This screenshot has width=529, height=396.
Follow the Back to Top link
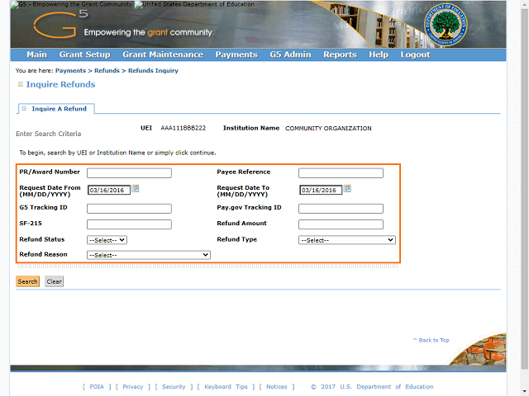[x=433, y=340]
